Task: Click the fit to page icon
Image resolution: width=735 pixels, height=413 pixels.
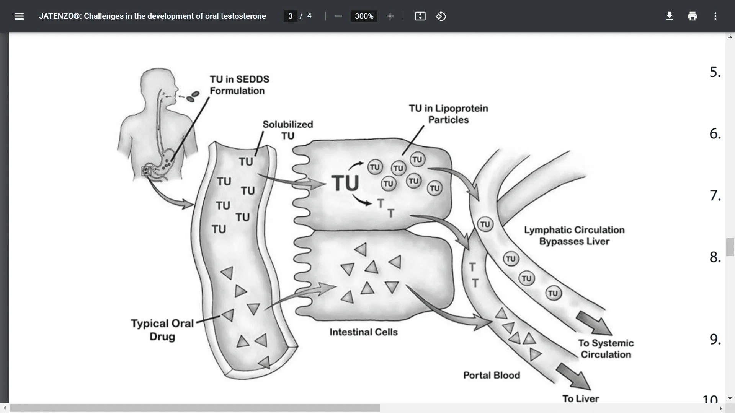Action: point(420,16)
